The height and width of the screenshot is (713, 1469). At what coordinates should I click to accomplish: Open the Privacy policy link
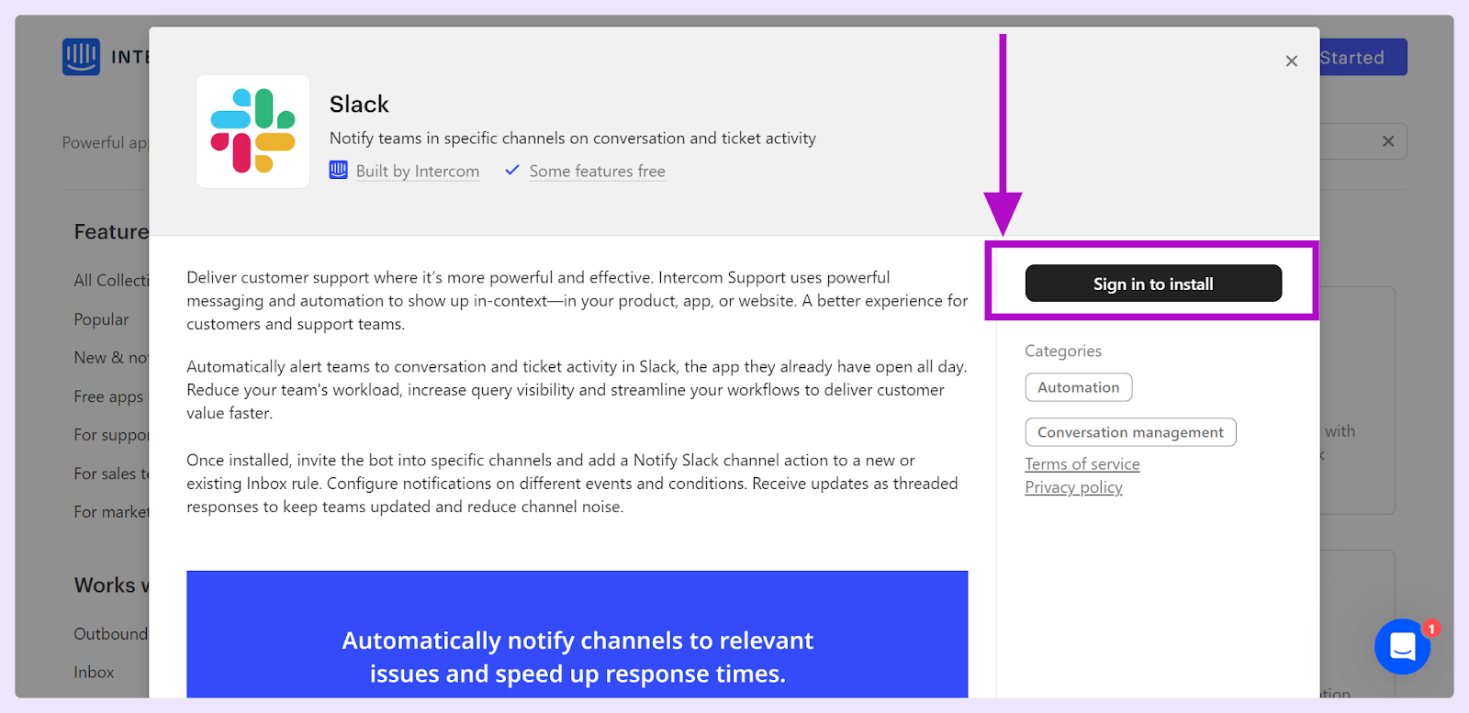pyautogui.click(x=1073, y=487)
